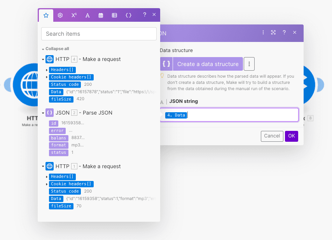The width and height of the screenshot is (332, 240).
Task: Focus the Search items field
Action: click(99, 34)
